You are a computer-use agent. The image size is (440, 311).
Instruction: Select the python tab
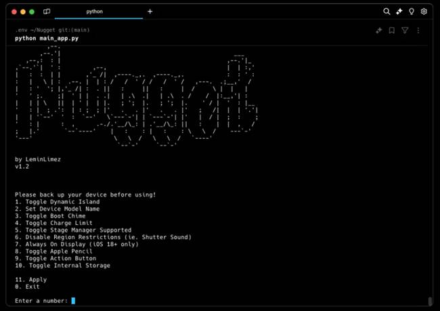point(95,12)
